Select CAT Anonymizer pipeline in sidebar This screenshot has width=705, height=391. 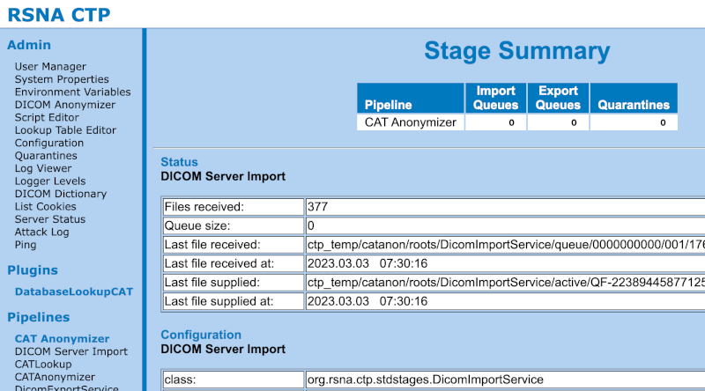click(x=62, y=339)
